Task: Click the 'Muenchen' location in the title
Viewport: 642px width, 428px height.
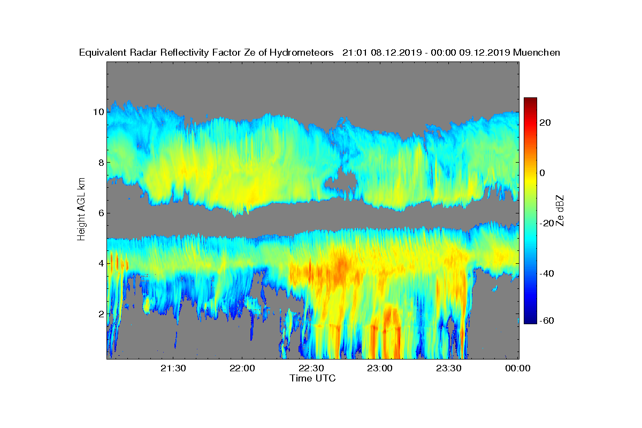Action: point(537,53)
